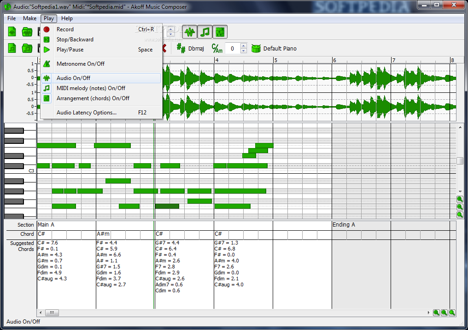Click the new audio file icon
Image resolution: width=468 pixels, height=330 pixels.
[12, 32]
